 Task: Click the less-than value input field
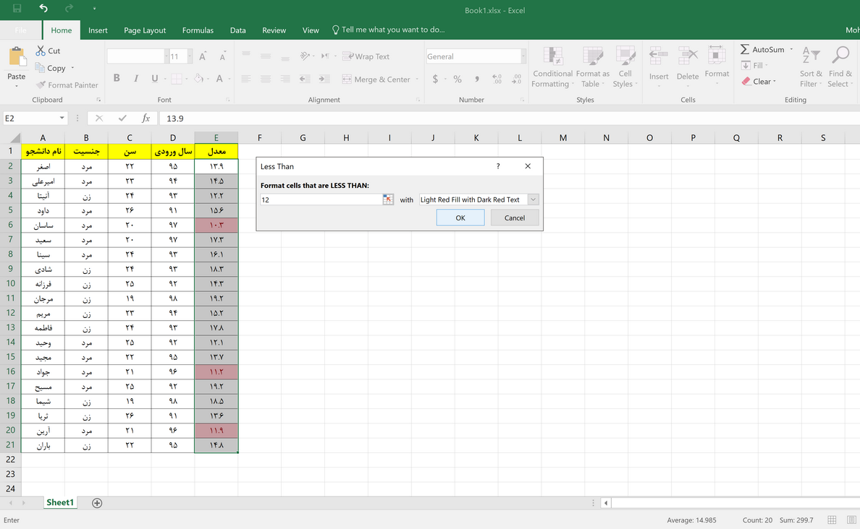click(321, 199)
